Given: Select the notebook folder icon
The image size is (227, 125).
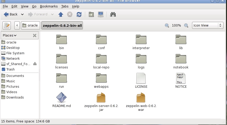Looking at the screenshot, I should [x=181, y=59].
